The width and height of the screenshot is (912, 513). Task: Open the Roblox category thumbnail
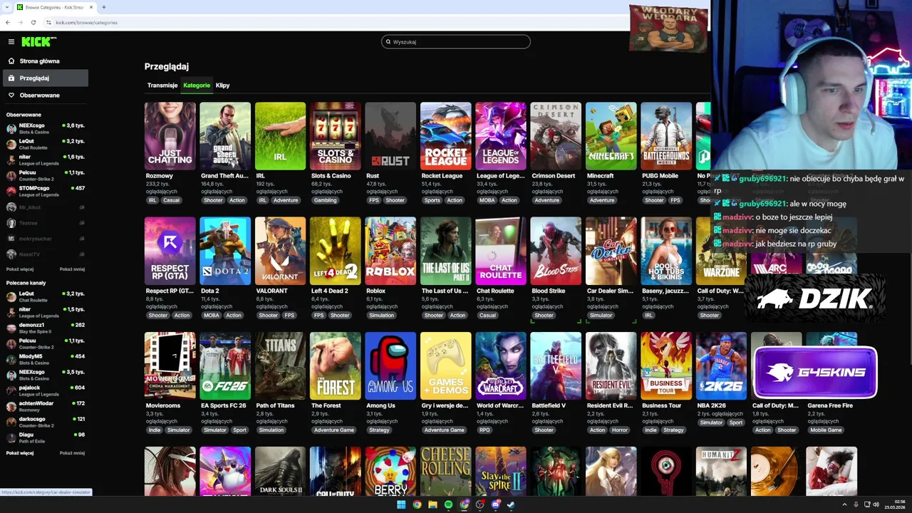[390, 251]
